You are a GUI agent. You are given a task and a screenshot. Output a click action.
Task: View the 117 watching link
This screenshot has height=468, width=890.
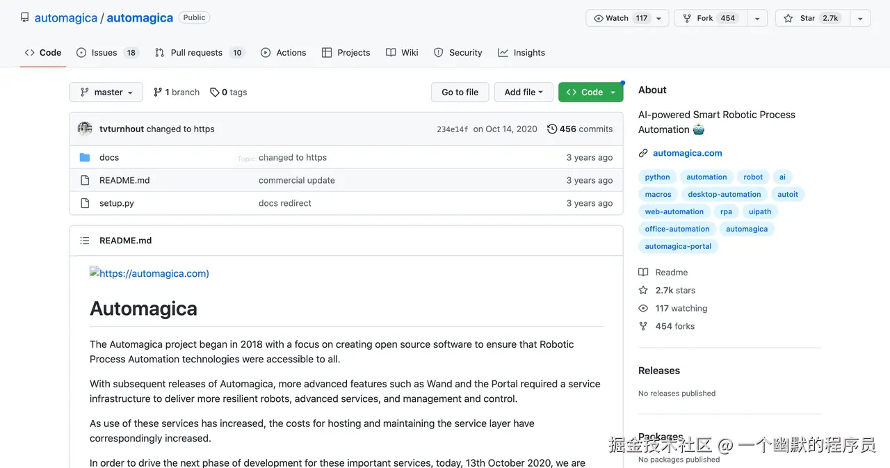pos(673,308)
